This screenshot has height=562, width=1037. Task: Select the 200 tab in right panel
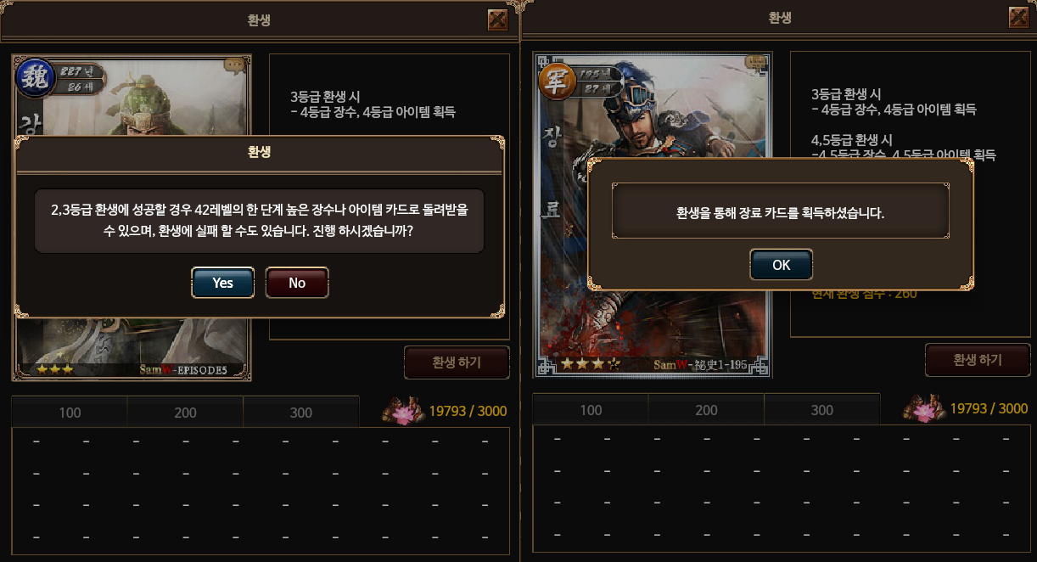[x=706, y=410]
